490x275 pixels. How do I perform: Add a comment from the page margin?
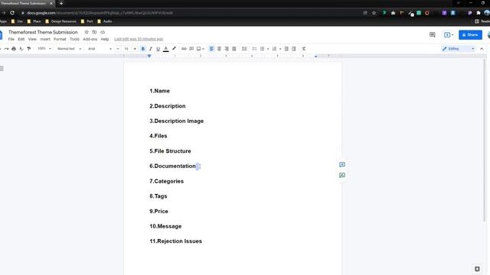click(x=342, y=164)
